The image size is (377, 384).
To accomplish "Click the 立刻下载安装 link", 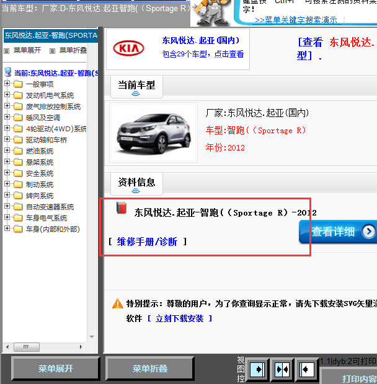I will tap(180, 318).
